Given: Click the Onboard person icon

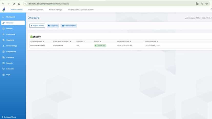Looking at the screenshot, I should (4, 23).
